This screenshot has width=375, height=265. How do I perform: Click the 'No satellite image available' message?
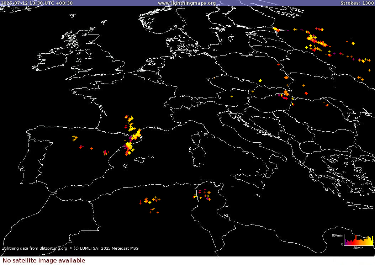pos(44,260)
